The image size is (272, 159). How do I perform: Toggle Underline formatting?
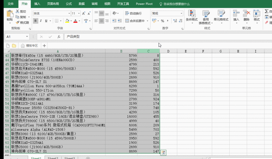click(46, 21)
